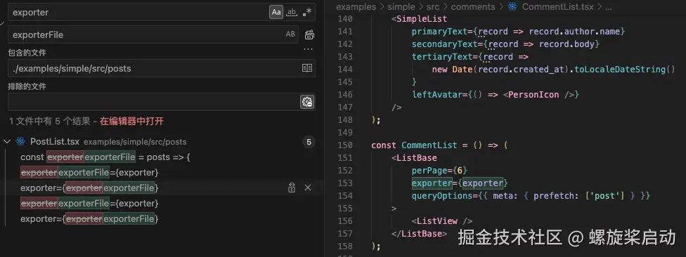This screenshot has width=686, height=257.
Task: Click '<ListBase' opening tag on line 151
Action: [x=414, y=158]
